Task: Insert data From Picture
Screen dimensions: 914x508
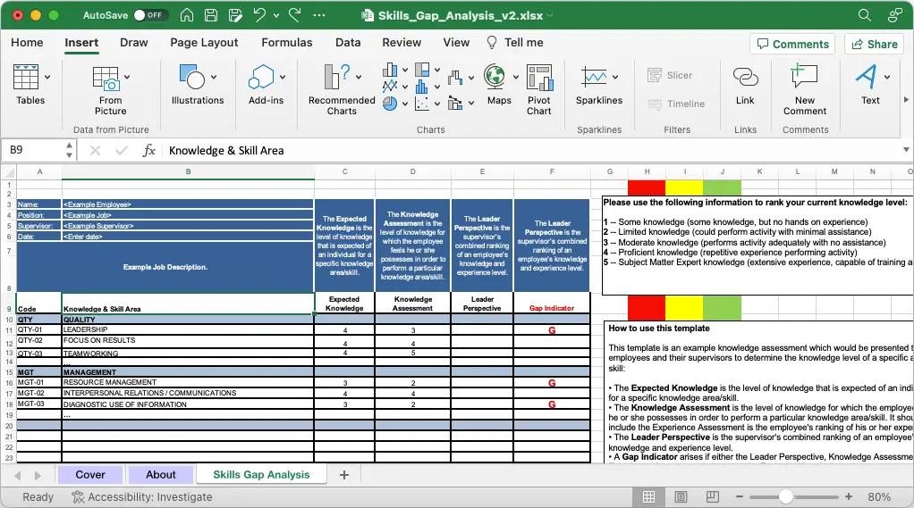Action: tap(110, 90)
